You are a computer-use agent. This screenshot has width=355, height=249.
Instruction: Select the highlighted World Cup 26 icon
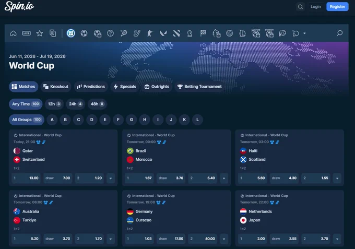[70, 33]
